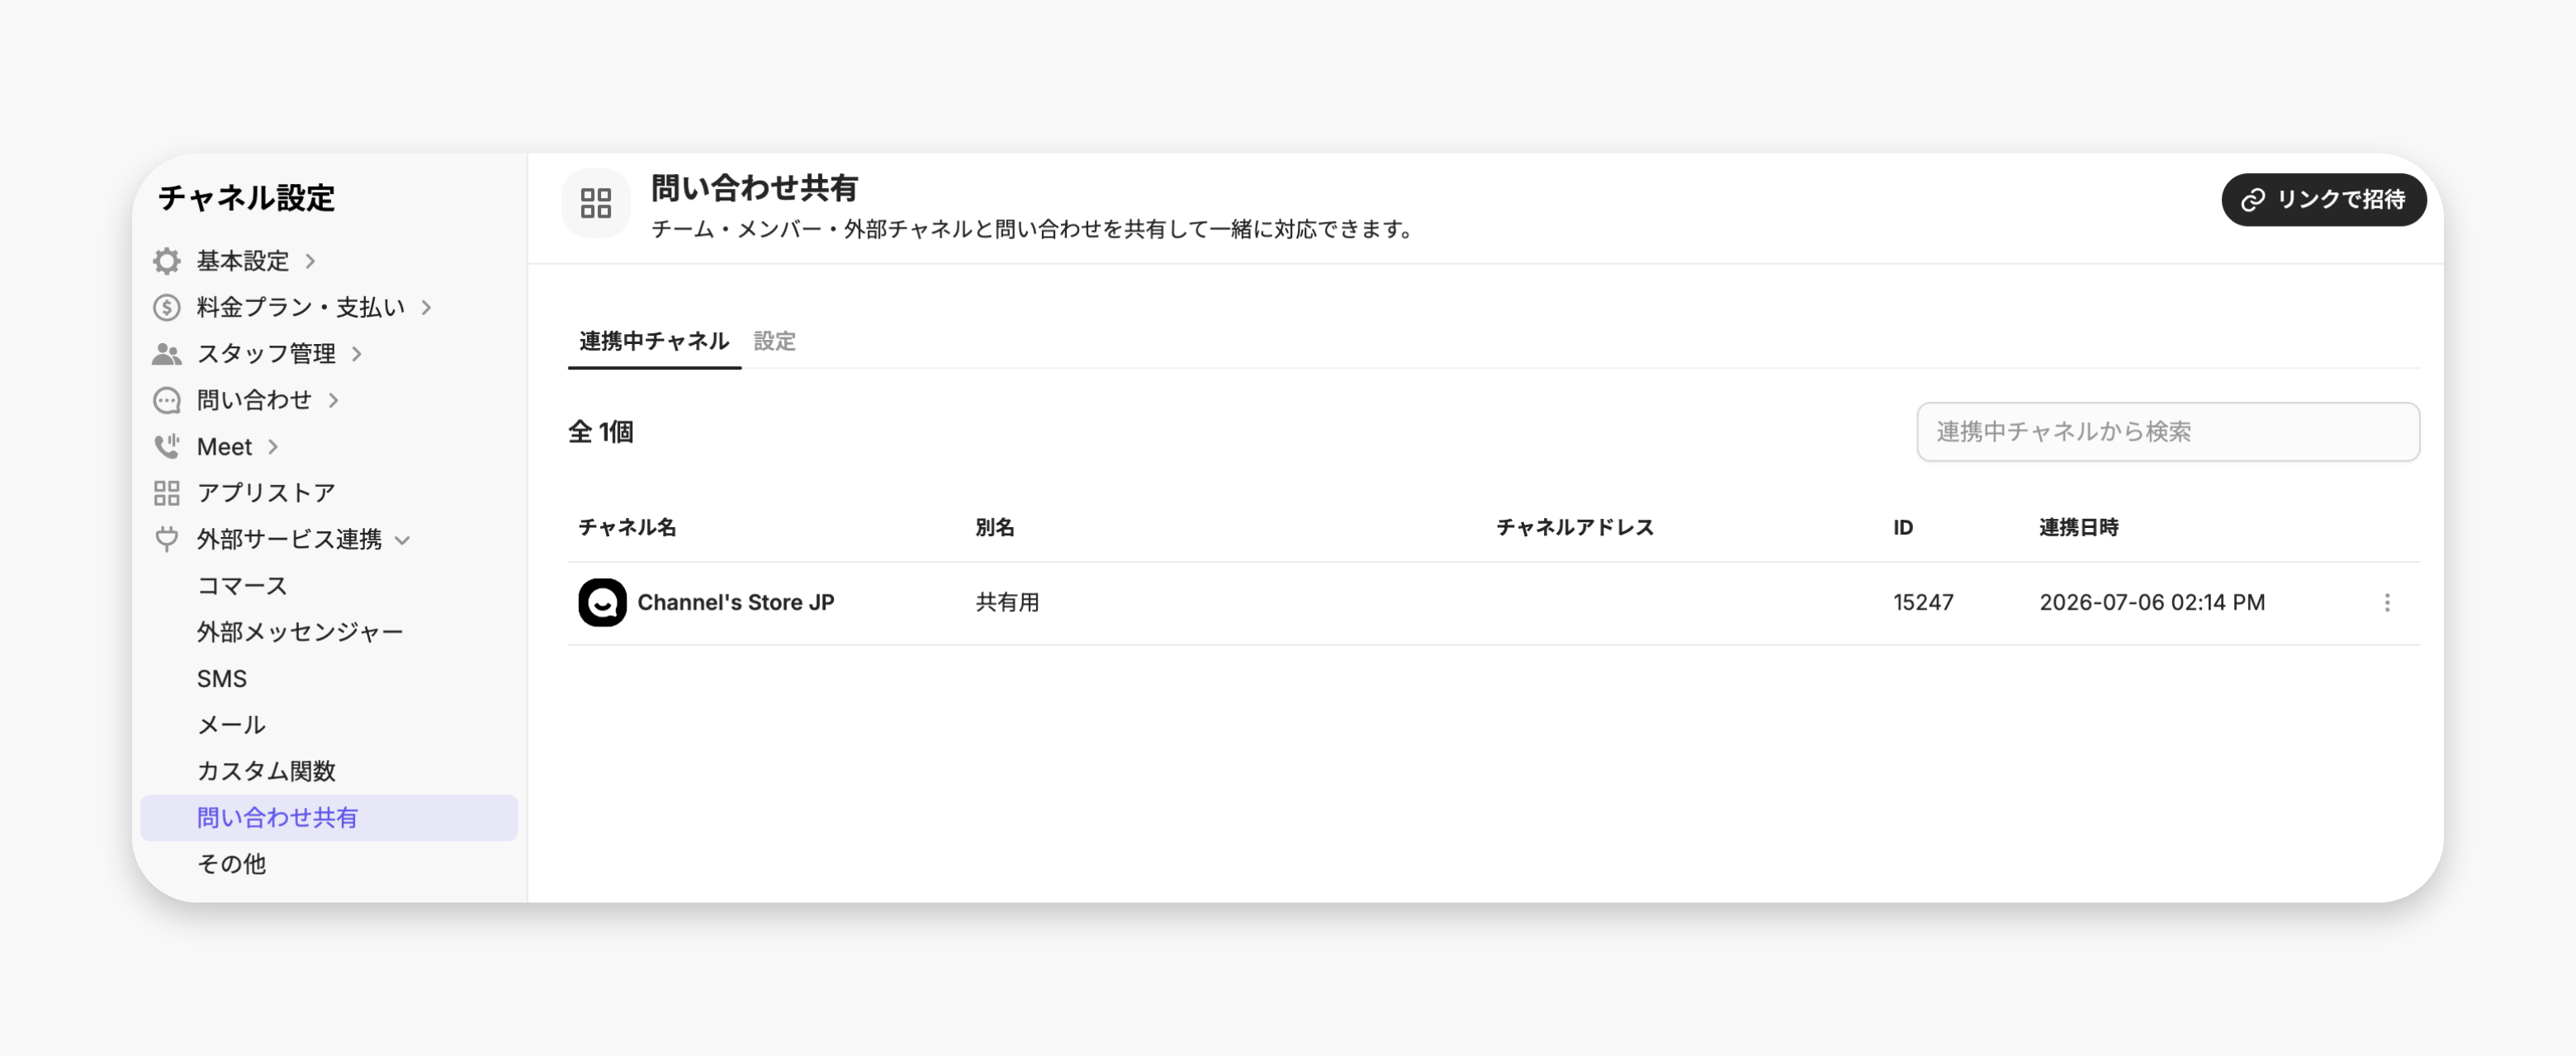Click the Channel's Store JP avatar icon
This screenshot has width=2576, height=1056.
[x=602, y=602]
